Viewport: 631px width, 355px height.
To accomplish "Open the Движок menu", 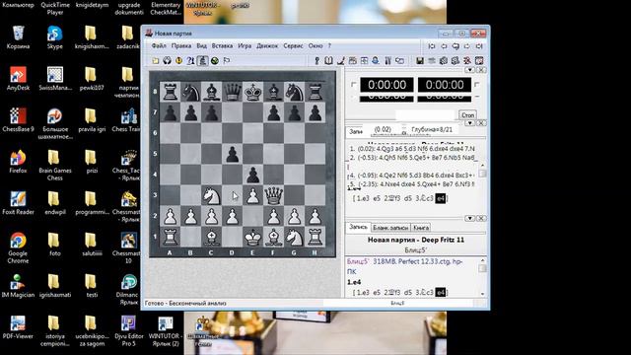I will (267, 46).
